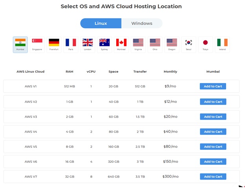Screen dimensions: 245x191
Task: Click the $40/mo price
Action: coord(170,131)
